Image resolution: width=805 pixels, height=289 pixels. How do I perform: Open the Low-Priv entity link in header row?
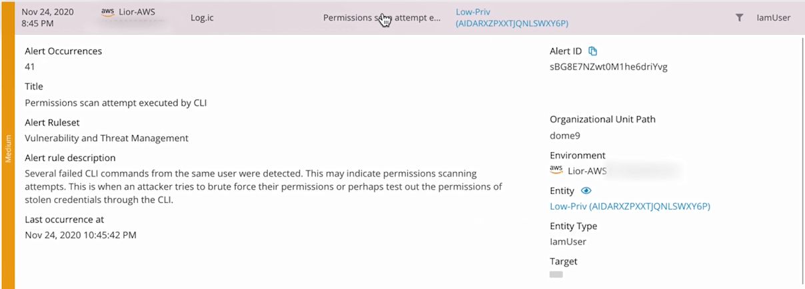click(x=511, y=18)
